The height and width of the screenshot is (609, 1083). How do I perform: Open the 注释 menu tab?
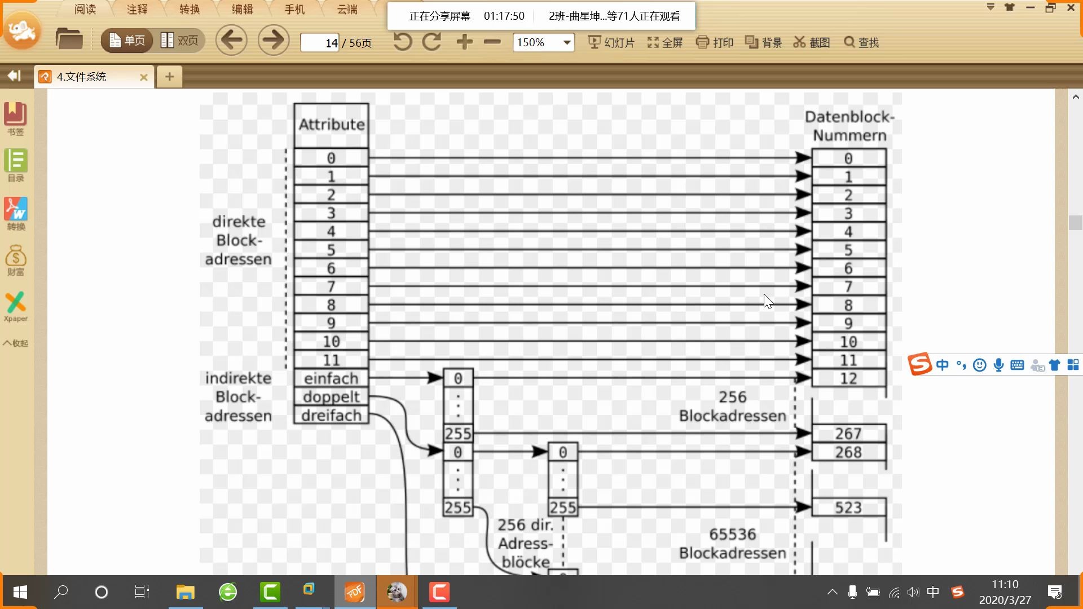point(137,9)
